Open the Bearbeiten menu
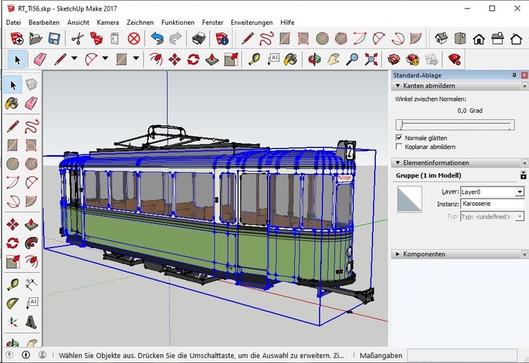 pos(44,23)
